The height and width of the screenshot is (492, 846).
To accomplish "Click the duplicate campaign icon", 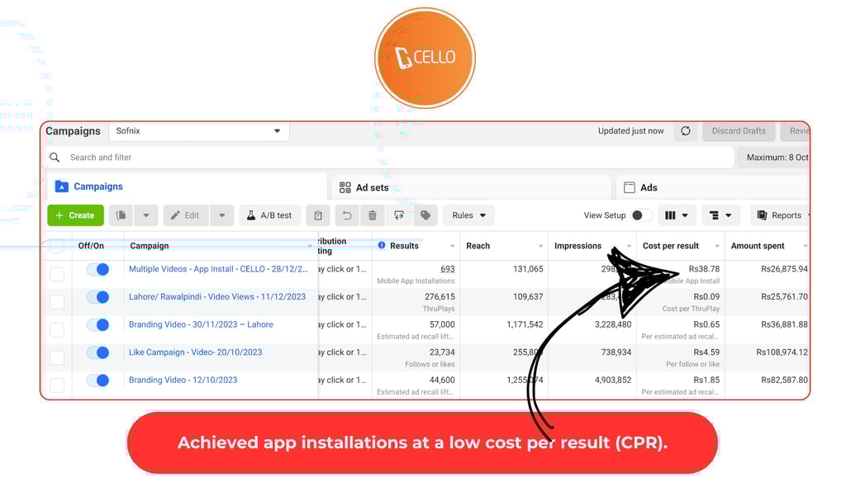I will [121, 215].
